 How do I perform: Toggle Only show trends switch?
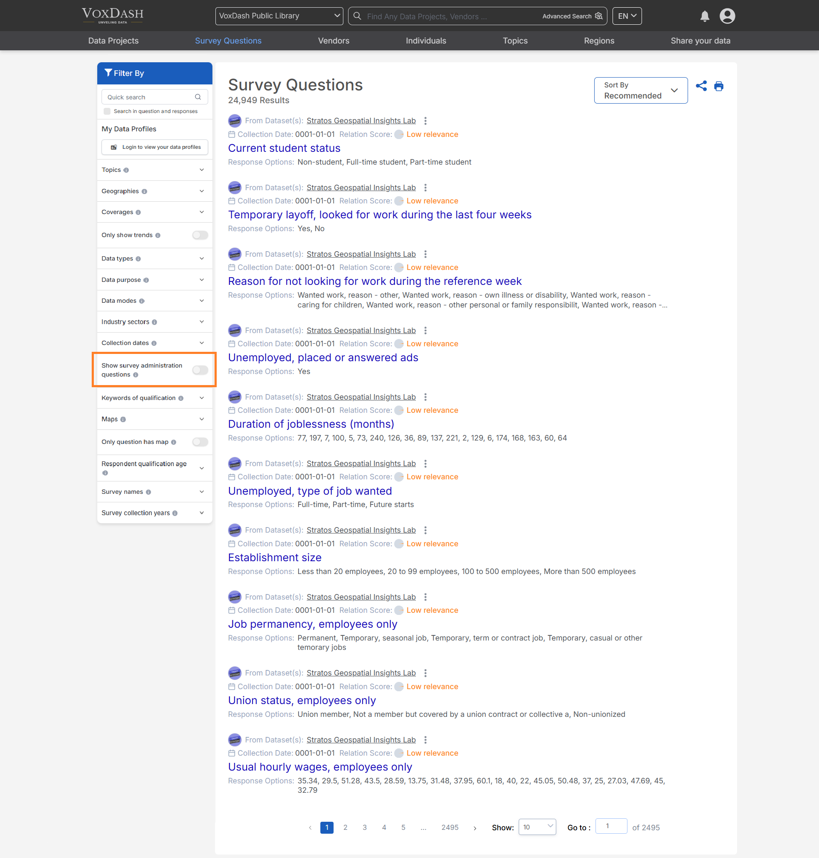click(200, 235)
